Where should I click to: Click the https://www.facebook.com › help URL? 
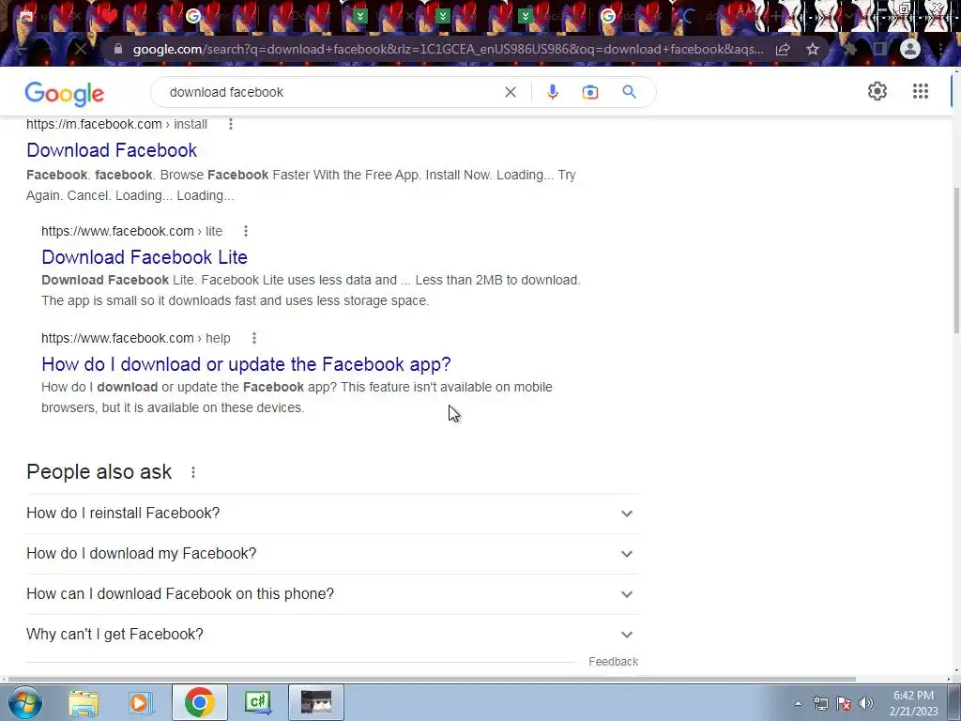(x=135, y=338)
